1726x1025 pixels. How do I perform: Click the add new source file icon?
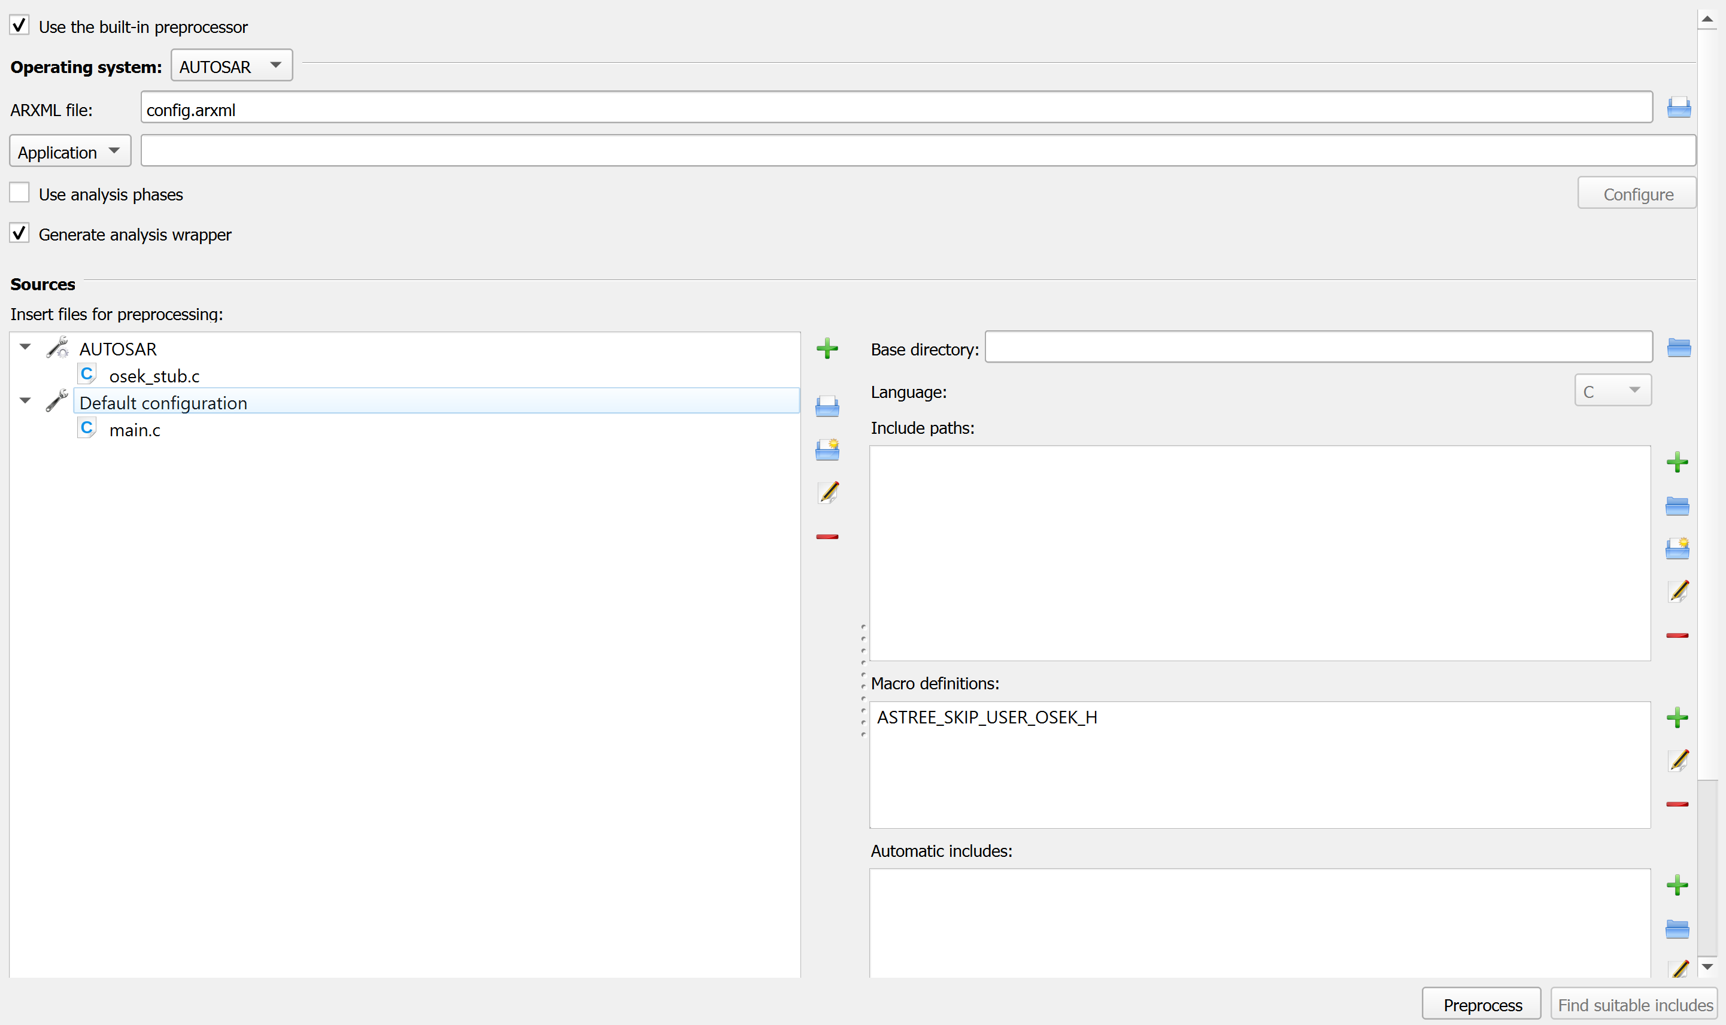pos(825,348)
